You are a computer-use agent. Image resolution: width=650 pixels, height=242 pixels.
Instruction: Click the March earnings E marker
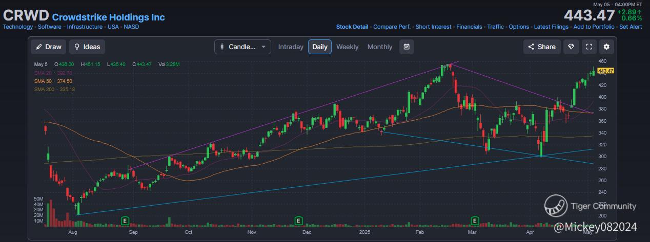475,220
